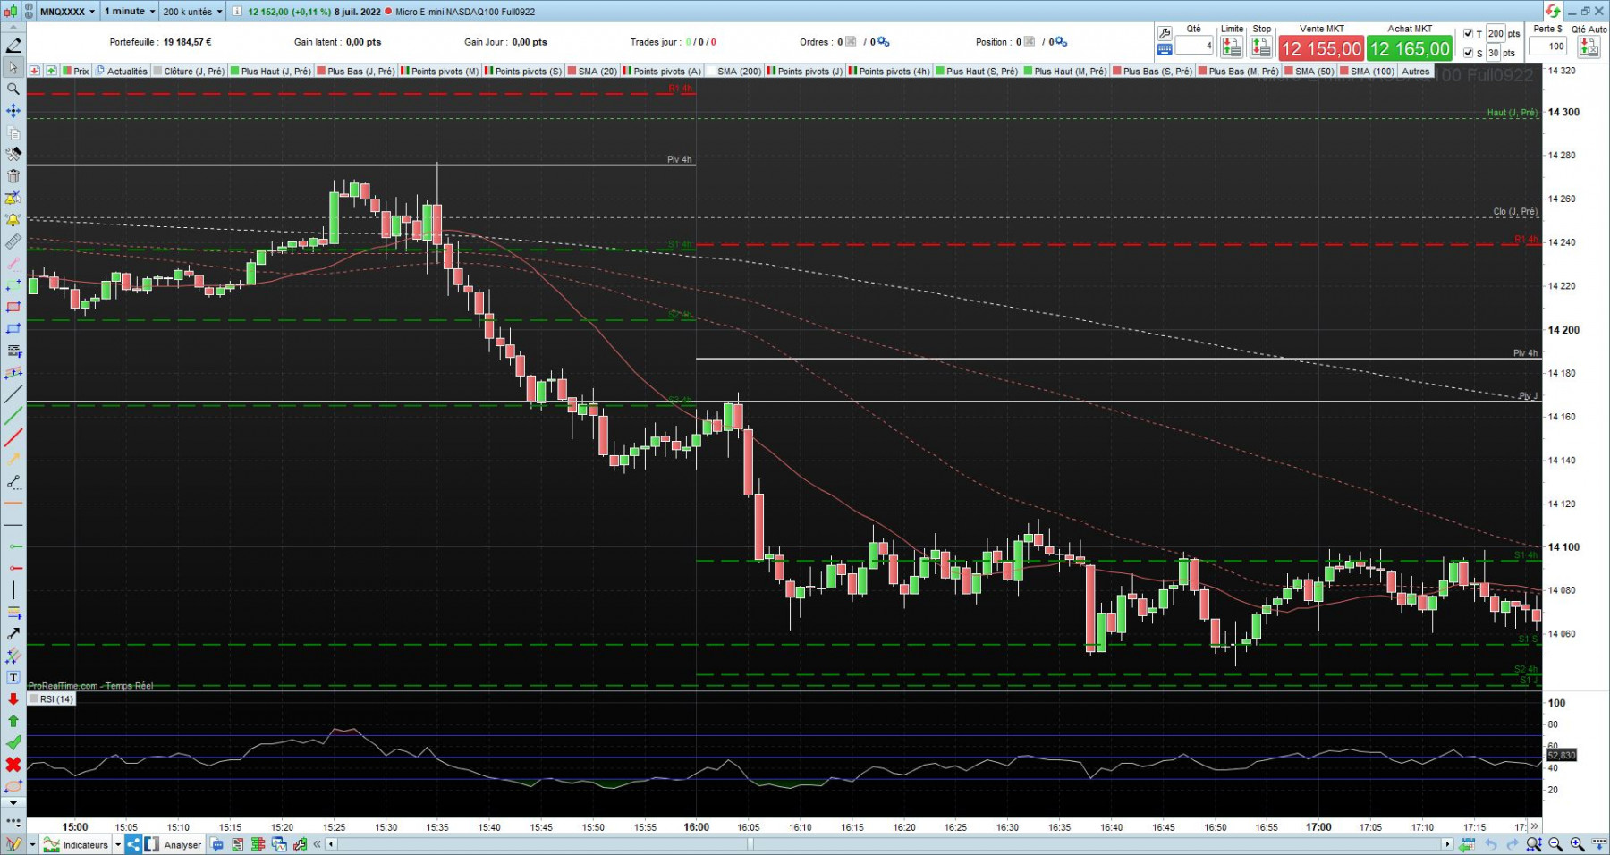Click the zoom in magnifier bottom right
Image resolution: width=1610 pixels, height=855 pixels.
[x=1577, y=844]
